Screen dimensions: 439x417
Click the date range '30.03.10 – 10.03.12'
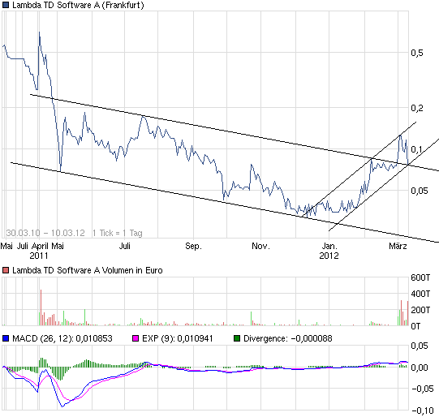(x=45, y=233)
